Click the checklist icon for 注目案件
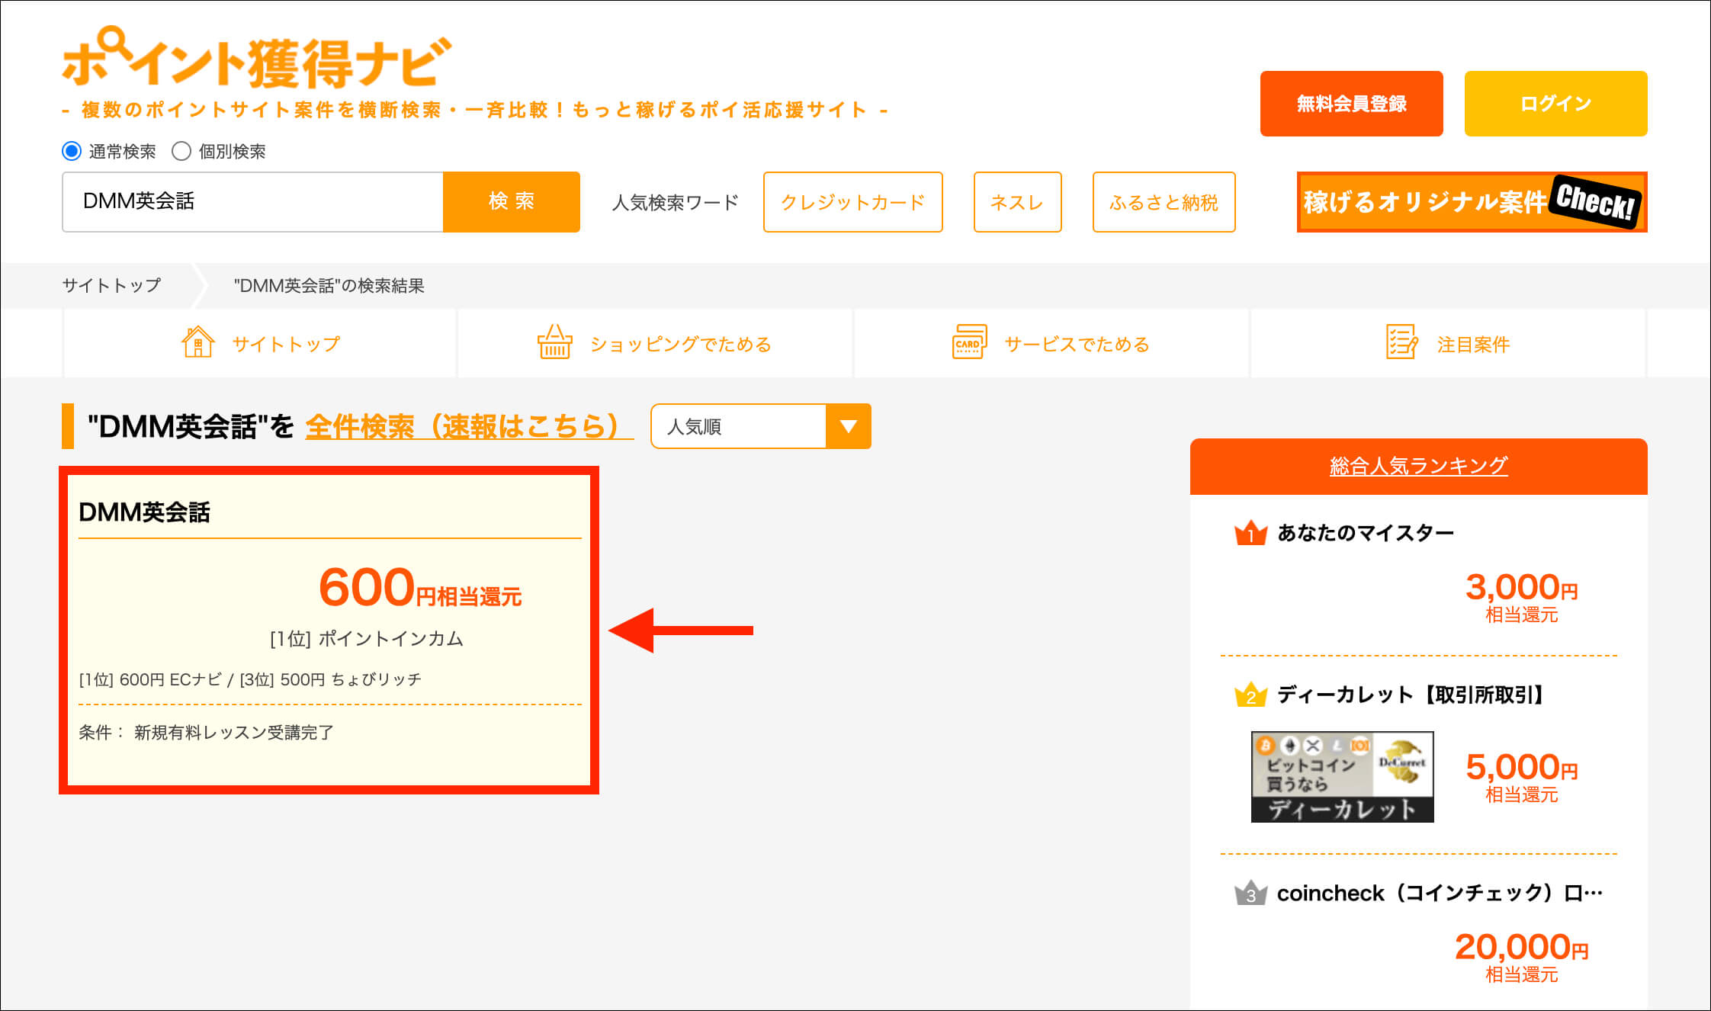This screenshot has height=1011, width=1711. 1401,342
